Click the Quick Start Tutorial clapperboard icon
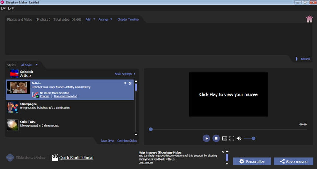The width and height of the screenshot is (317, 169). click(55, 158)
